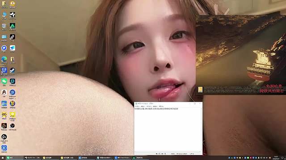Image resolution: width=286 pixels, height=160 pixels.
Task: Open the Windows Start button
Action: point(3,158)
